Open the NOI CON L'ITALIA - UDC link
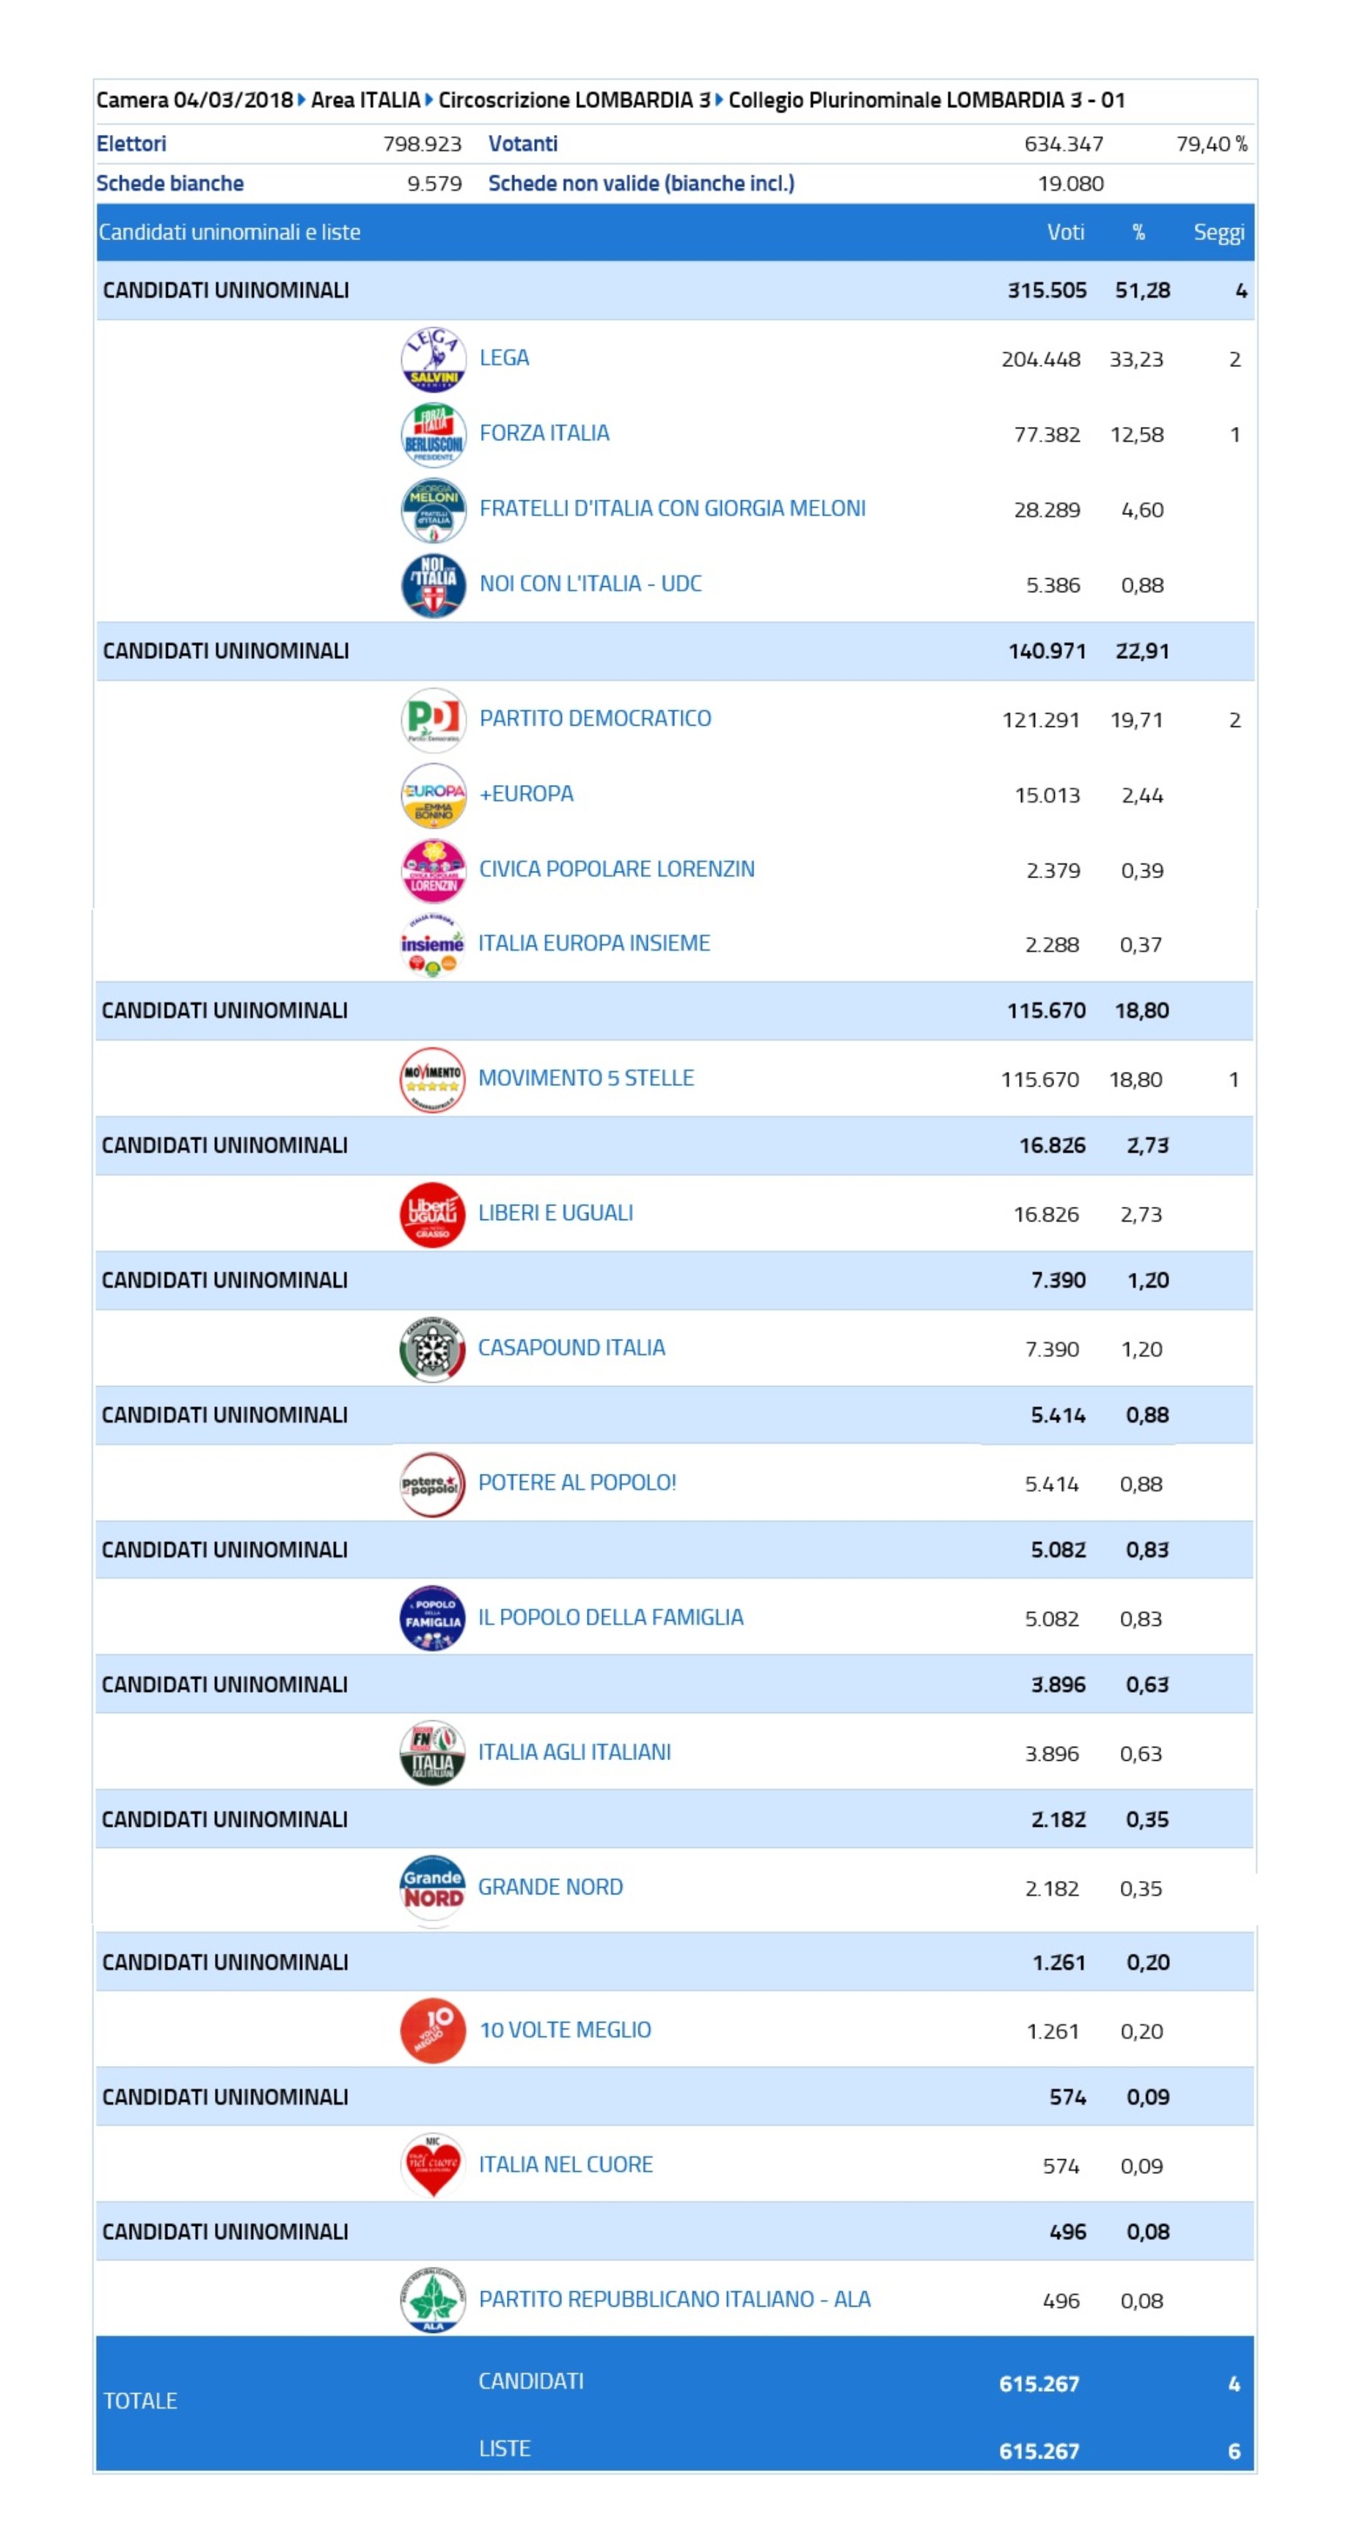The width and height of the screenshot is (1349, 2526). [591, 583]
